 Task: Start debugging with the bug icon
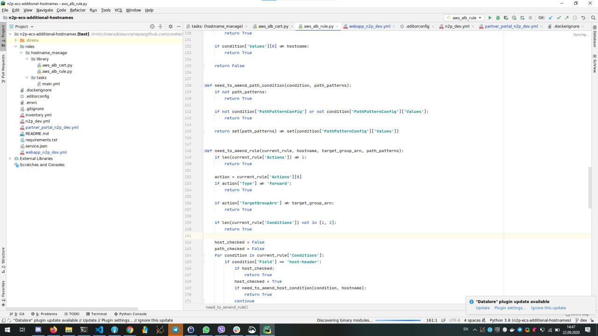coord(498,18)
